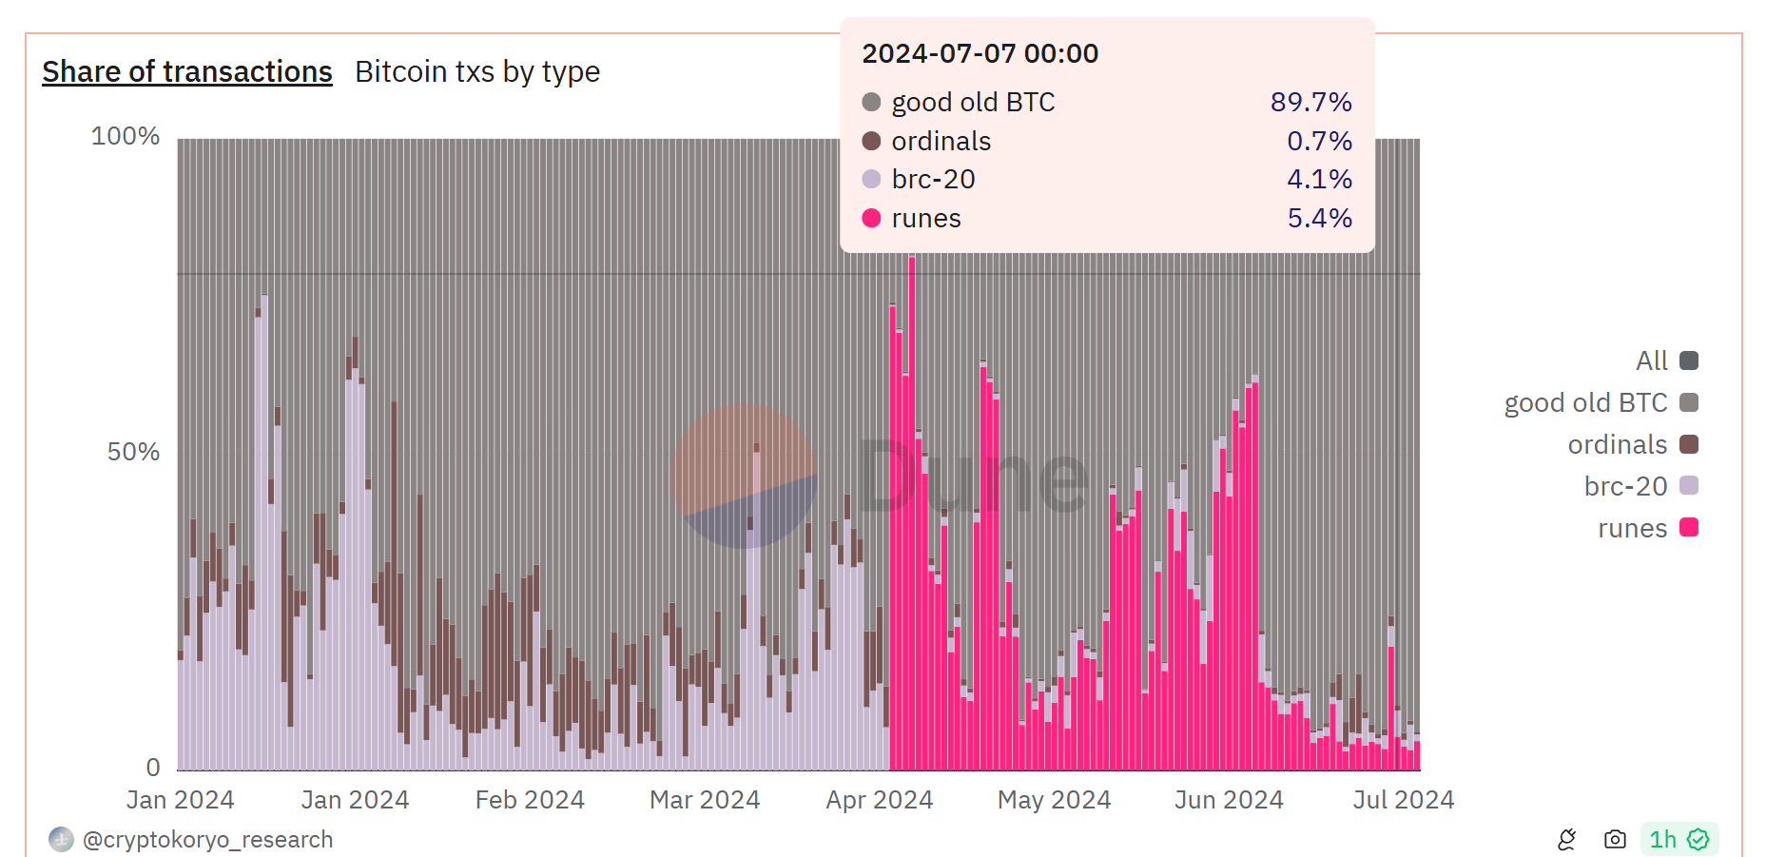Open the @cryptokoryo_research author link
This screenshot has width=1766, height=857.
207,840
